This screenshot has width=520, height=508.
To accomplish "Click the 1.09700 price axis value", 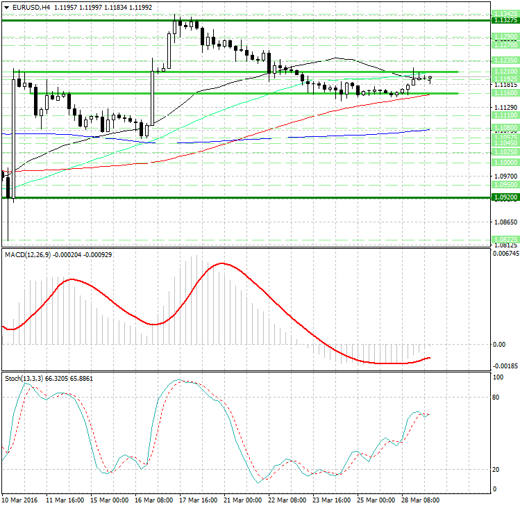I will coord(505,177).
